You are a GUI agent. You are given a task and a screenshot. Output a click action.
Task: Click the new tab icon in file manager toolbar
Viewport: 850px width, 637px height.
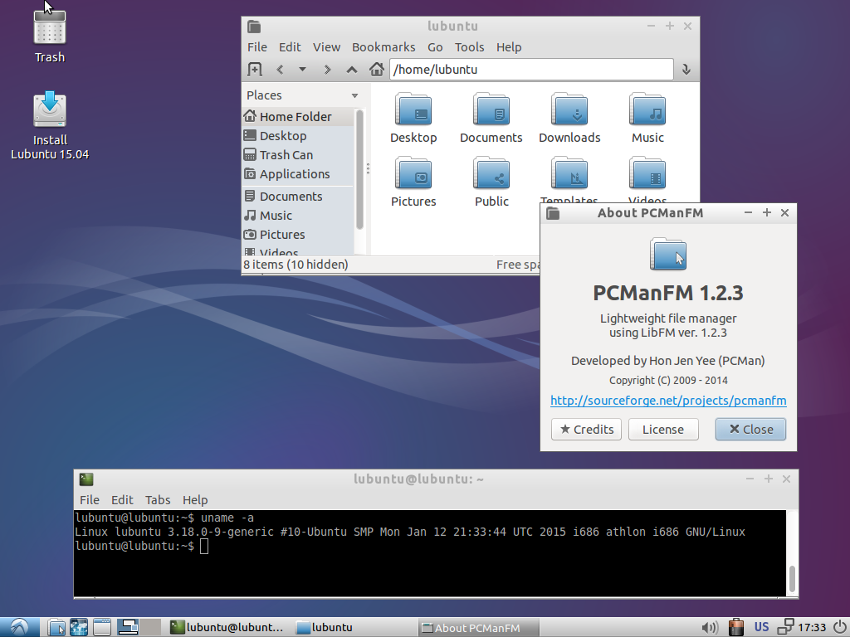click(x=255, y=70)
